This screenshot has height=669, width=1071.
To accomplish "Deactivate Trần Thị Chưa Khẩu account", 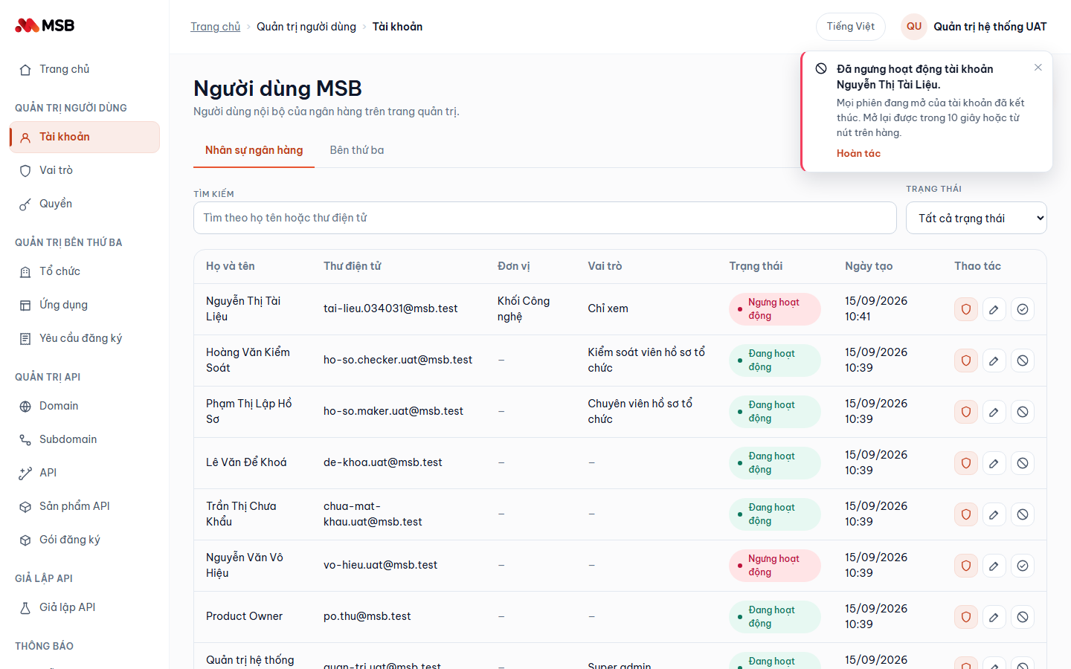I will pos(1023,514).
